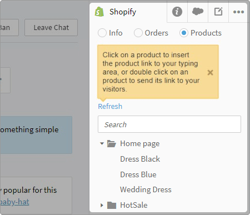Screen dimensions: 250x215
Task: Select the Orders radio button
Action: click(138, 33)
